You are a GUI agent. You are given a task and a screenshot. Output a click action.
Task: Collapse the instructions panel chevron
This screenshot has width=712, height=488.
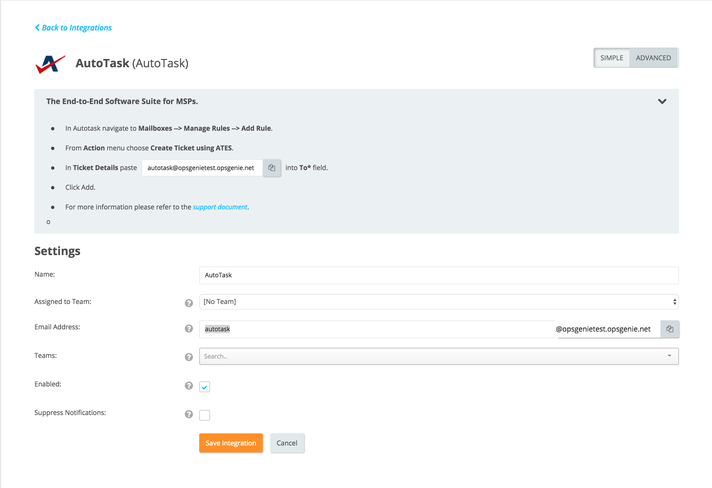pos(662,102)
